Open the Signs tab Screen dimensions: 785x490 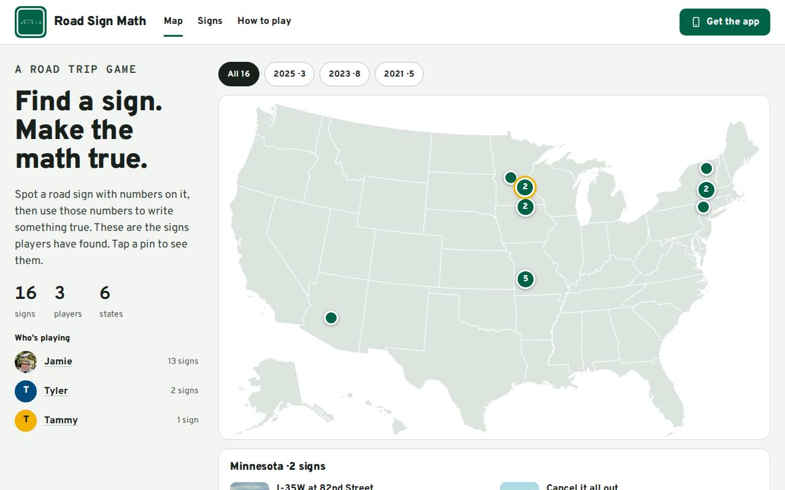[210, 21]
